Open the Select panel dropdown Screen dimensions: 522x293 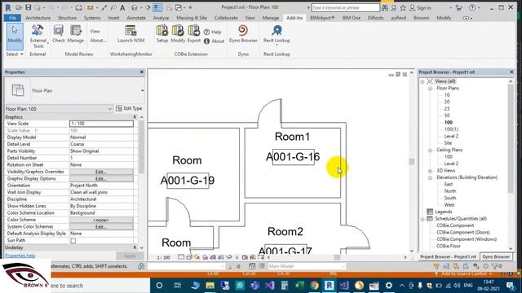pos(15,54)
